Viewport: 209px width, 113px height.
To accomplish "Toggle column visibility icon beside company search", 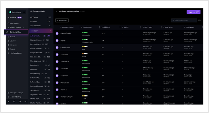I will pos(199,20).
